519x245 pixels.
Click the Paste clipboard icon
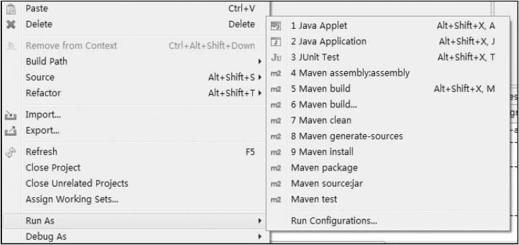coord(11,9)
